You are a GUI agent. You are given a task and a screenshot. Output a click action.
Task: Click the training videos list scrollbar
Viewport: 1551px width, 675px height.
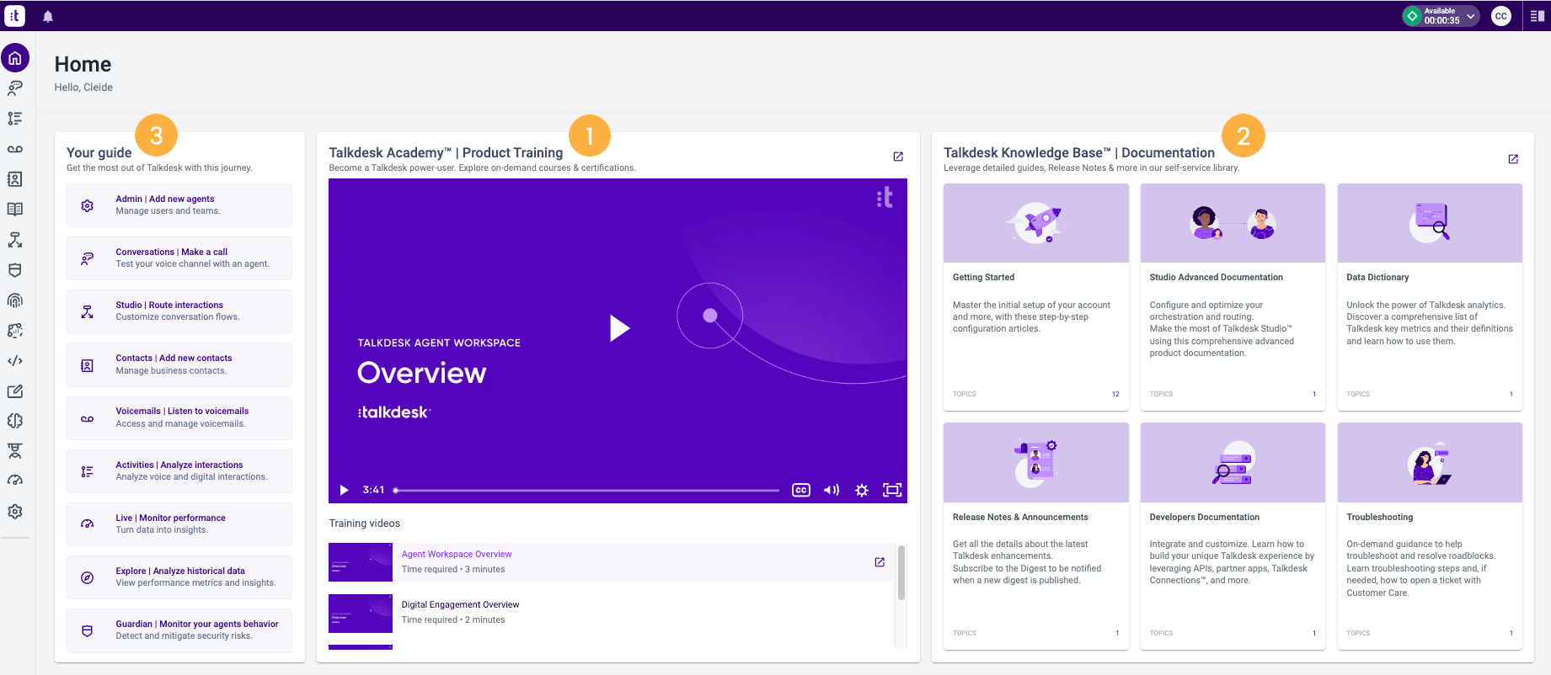(x=901, y=572)
